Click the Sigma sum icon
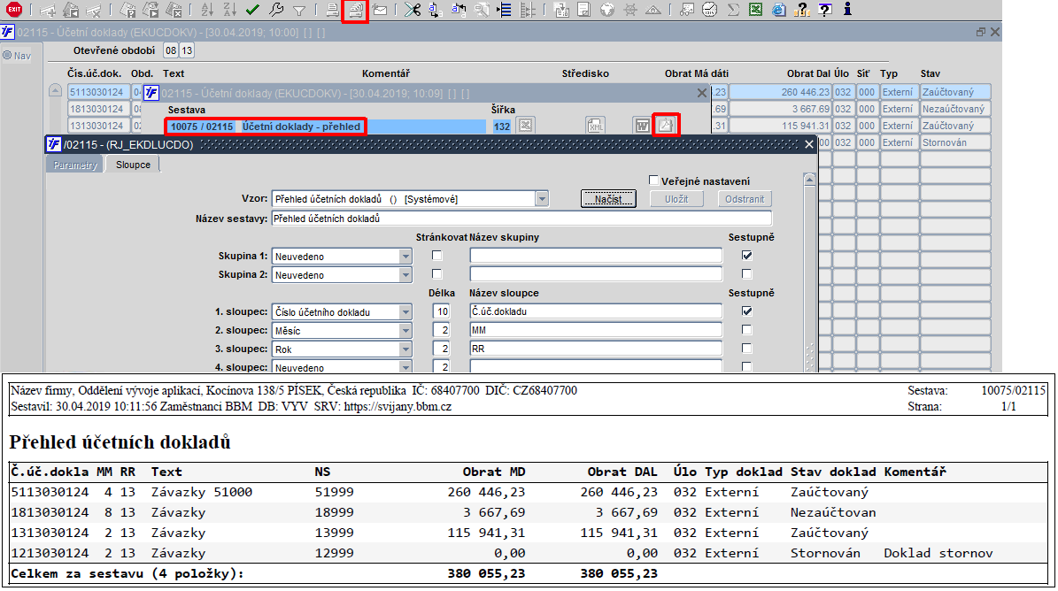 pos(733,10)
